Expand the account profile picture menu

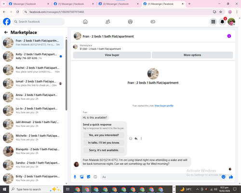[231, 22]
